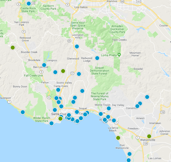
Task: Click Highway 9 shield above Redwood Grove
Action: [24, 32]
